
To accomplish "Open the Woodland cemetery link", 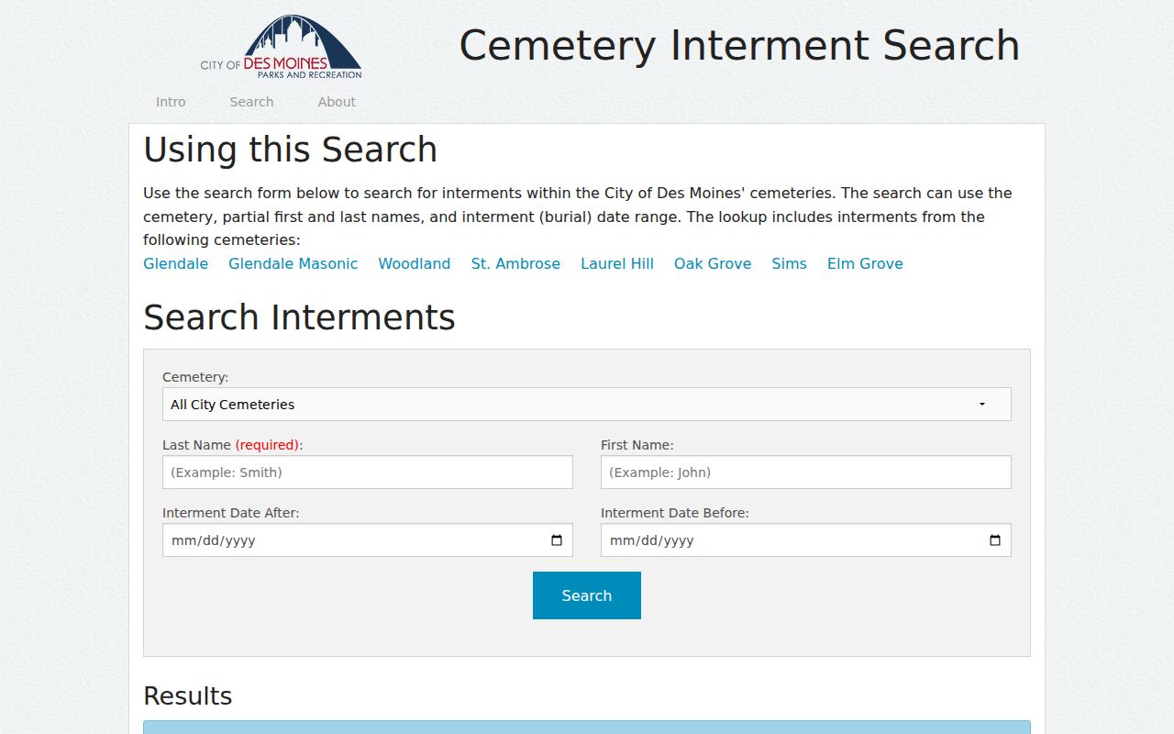I will pos(415,263).
